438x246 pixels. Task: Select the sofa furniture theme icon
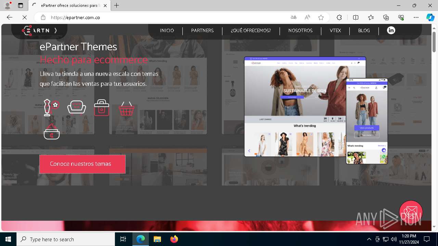click(77, 107)
